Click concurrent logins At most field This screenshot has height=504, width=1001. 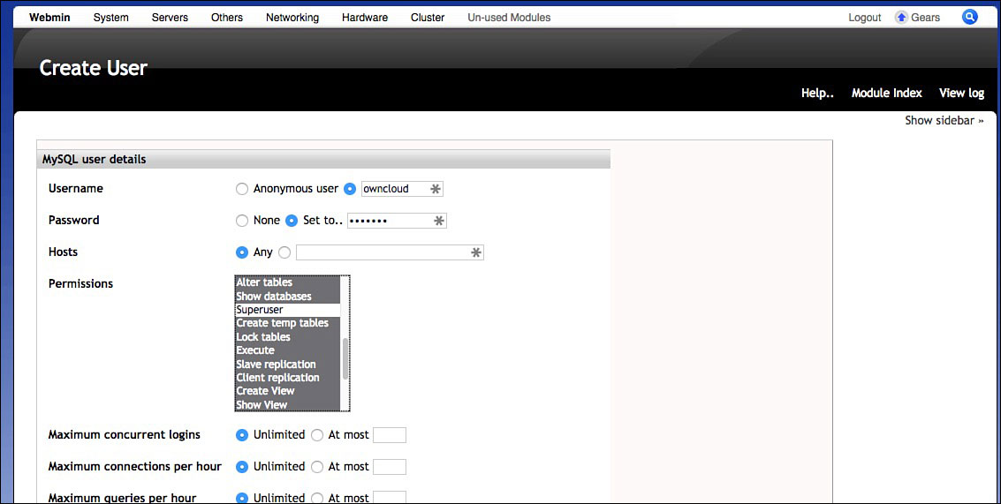coord(390,435)
